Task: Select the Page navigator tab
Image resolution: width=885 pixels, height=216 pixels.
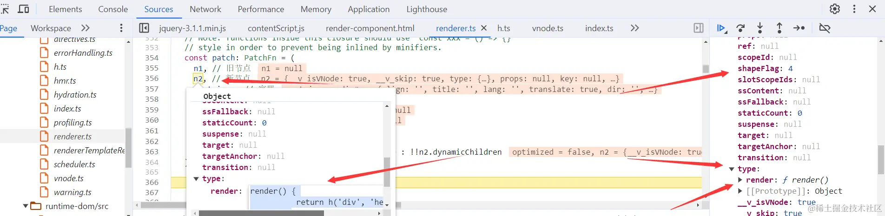Action: (8, 28)
